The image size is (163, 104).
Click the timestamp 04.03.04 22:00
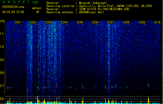pos(13,12)
